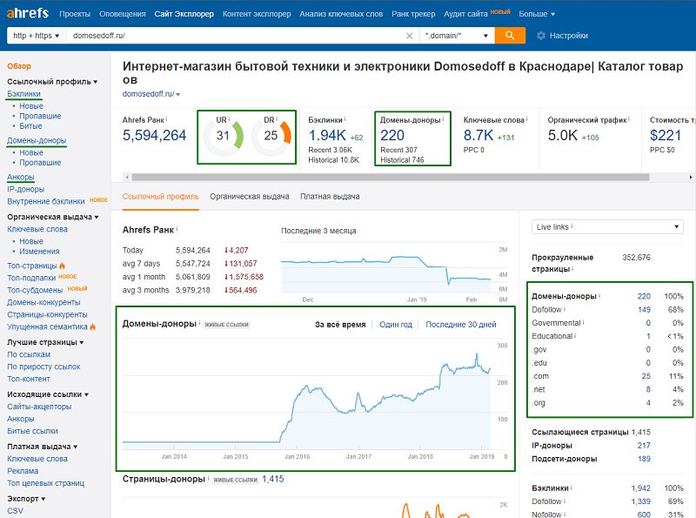Open Бэклинки in sidebar
696x518 pixels.
click(x=24, y=94)
